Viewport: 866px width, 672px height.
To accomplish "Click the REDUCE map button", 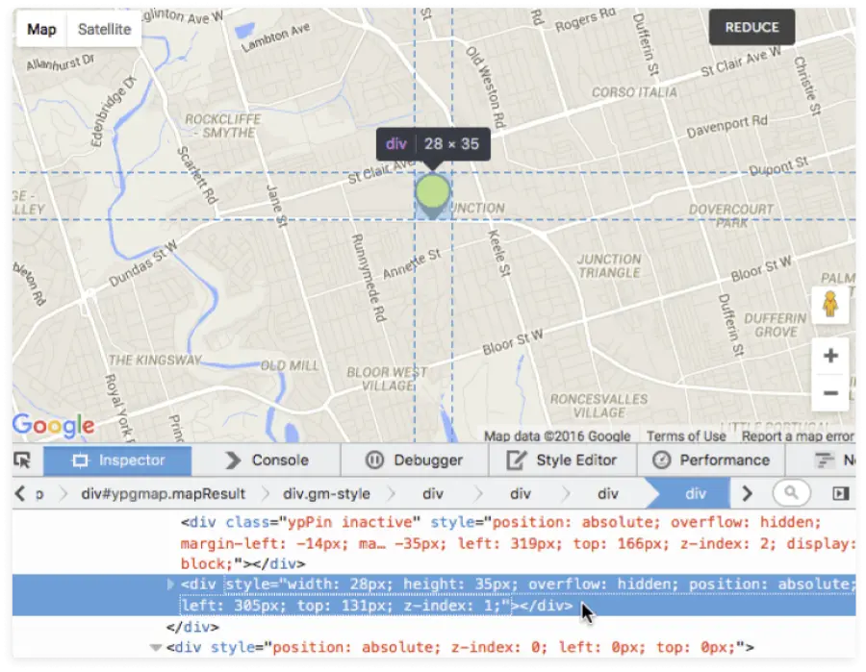I will 751,27.
